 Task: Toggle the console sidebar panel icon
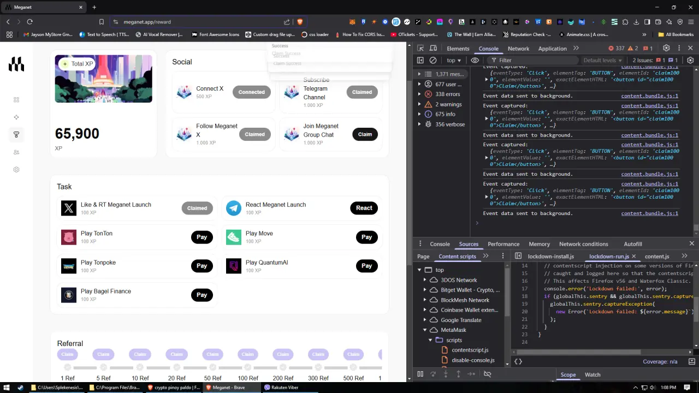(x=420, y=60)
